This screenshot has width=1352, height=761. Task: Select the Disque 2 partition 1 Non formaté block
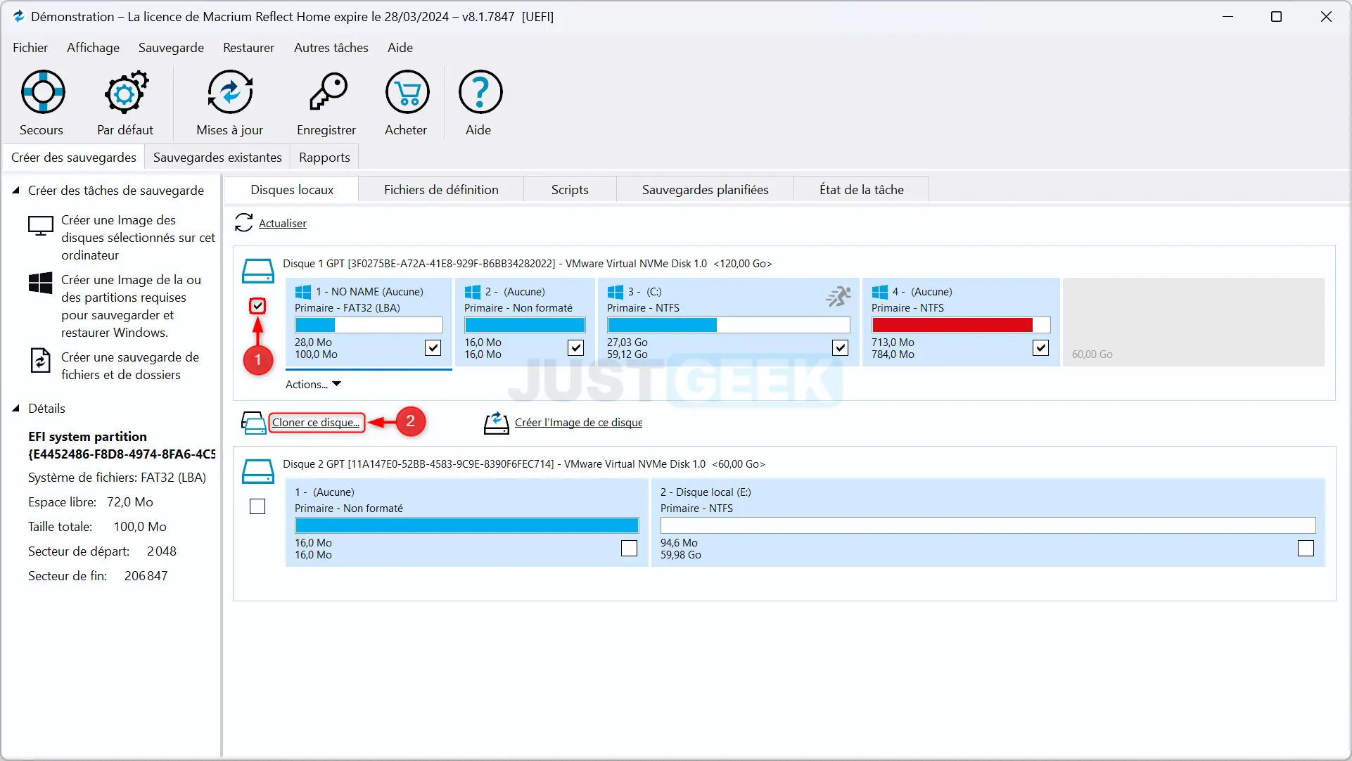pos(466,523)
